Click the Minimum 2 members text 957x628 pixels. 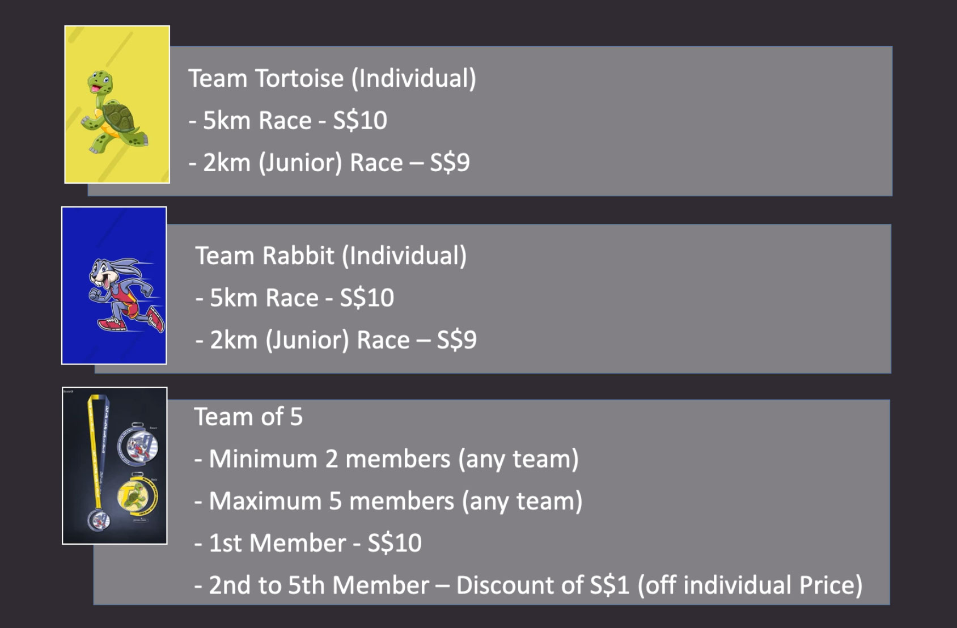coord(387,459)
